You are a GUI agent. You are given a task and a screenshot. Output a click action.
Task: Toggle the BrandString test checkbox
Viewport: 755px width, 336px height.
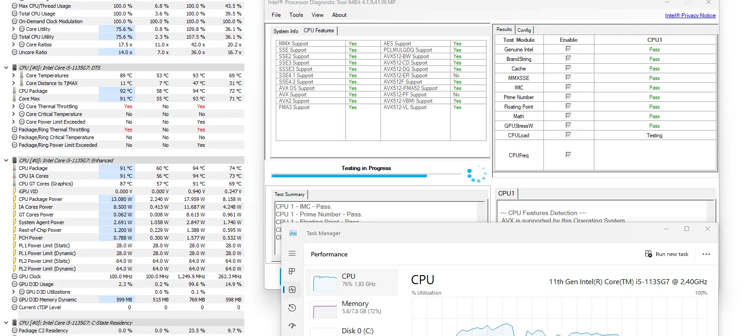coord(568,59)
